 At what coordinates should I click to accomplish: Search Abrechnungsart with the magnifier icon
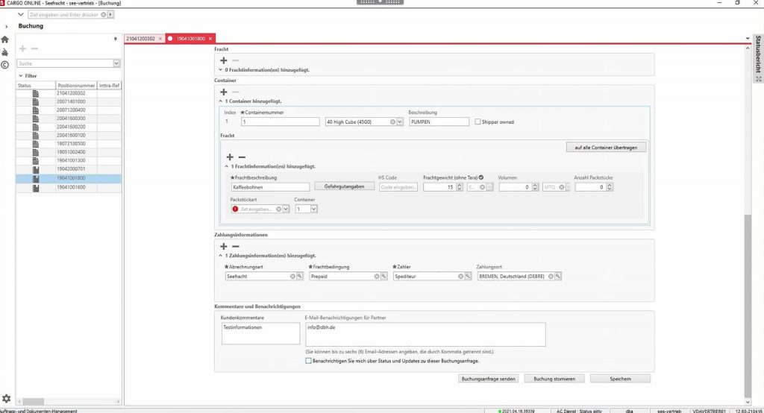[x=300, y=276]
